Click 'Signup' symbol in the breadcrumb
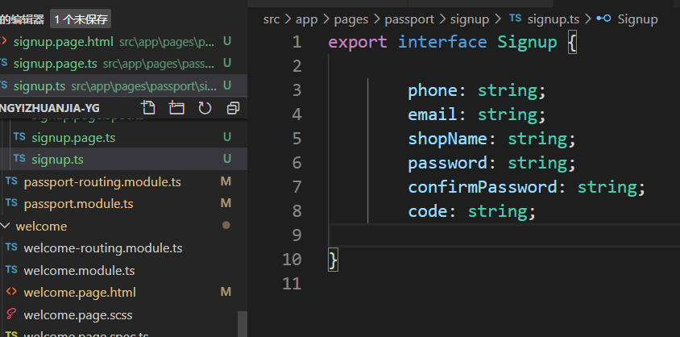680x337 pixels. 637,19
